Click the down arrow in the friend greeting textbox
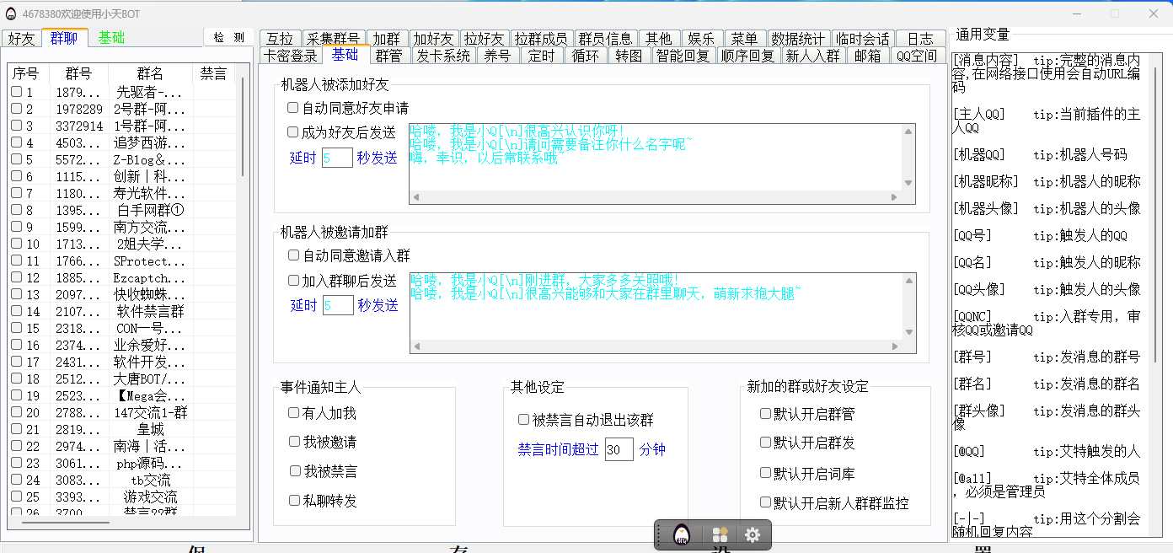 click(908, 183)
